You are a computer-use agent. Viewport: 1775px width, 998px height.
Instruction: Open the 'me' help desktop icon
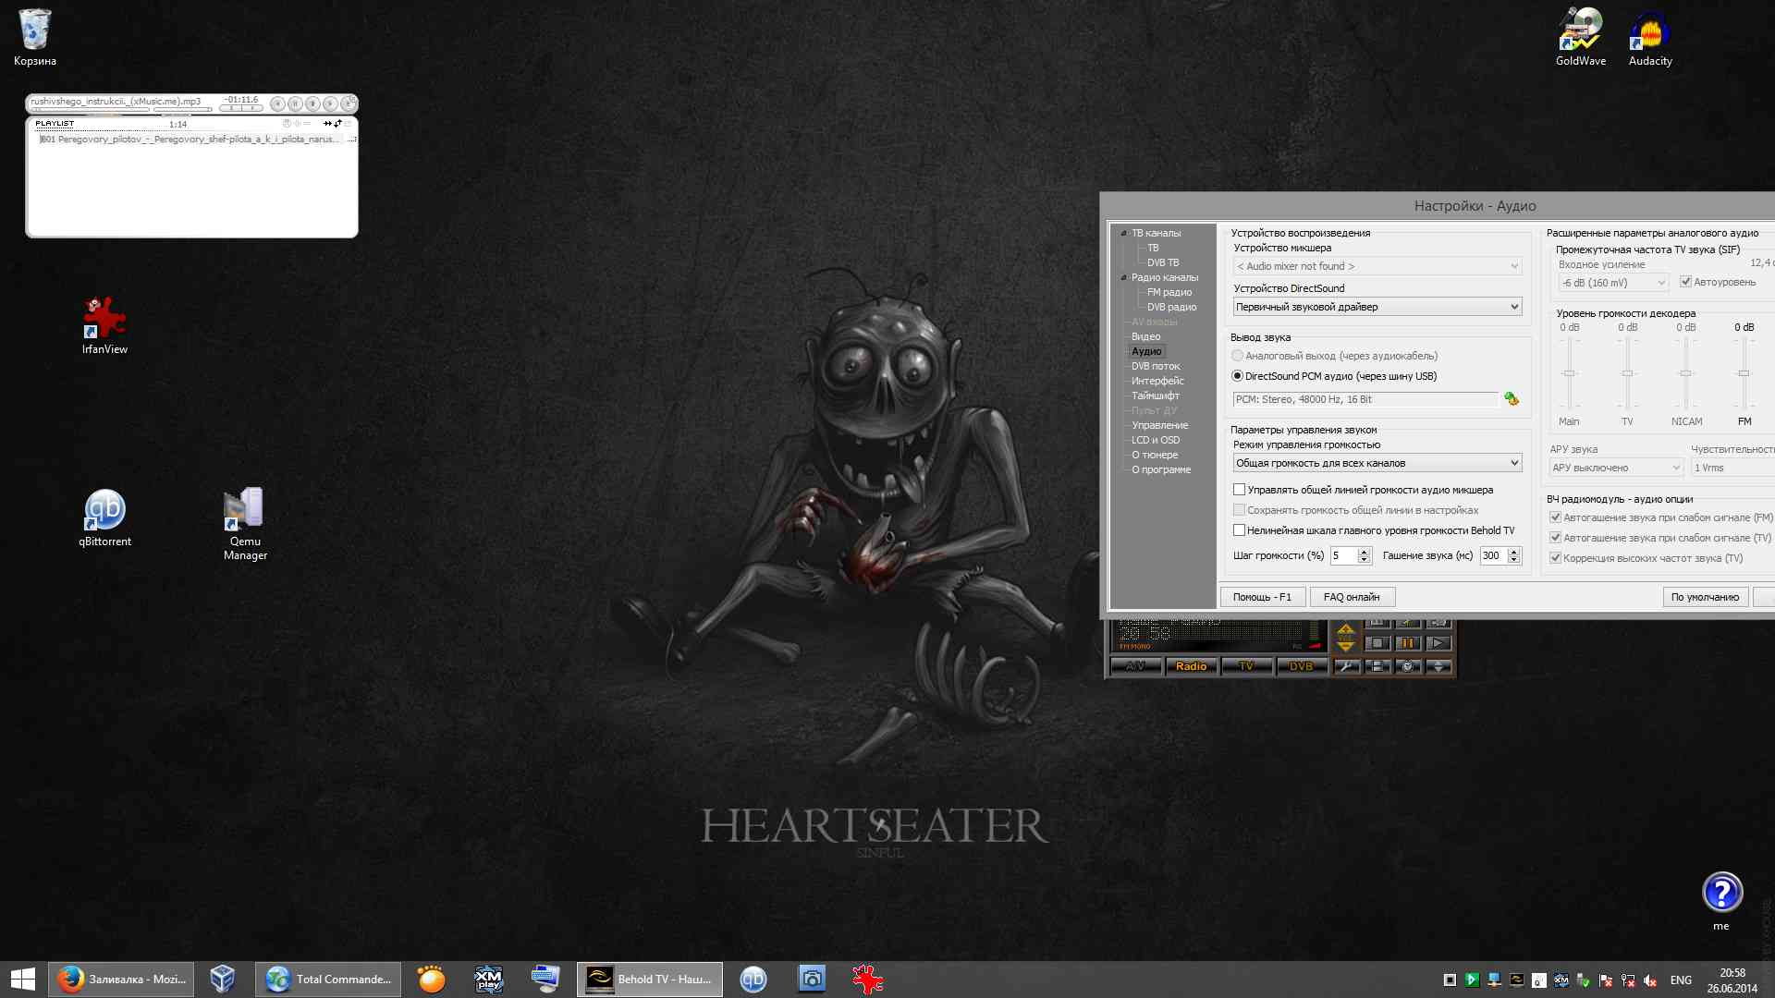tap(1721, 901)
